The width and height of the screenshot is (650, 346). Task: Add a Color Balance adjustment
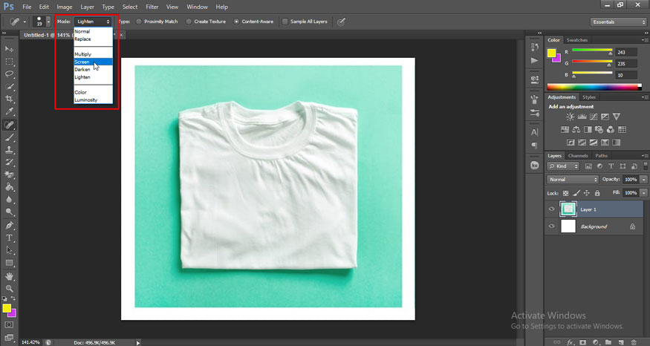click(576, 130)
